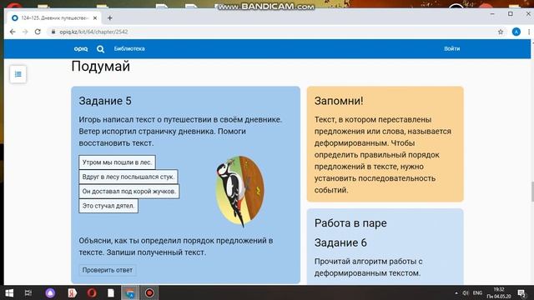Viewport: 534px width, 300px height.
Task: Select sentence 'Он доставал под корой жучков.'
Action: click(129, 192)
